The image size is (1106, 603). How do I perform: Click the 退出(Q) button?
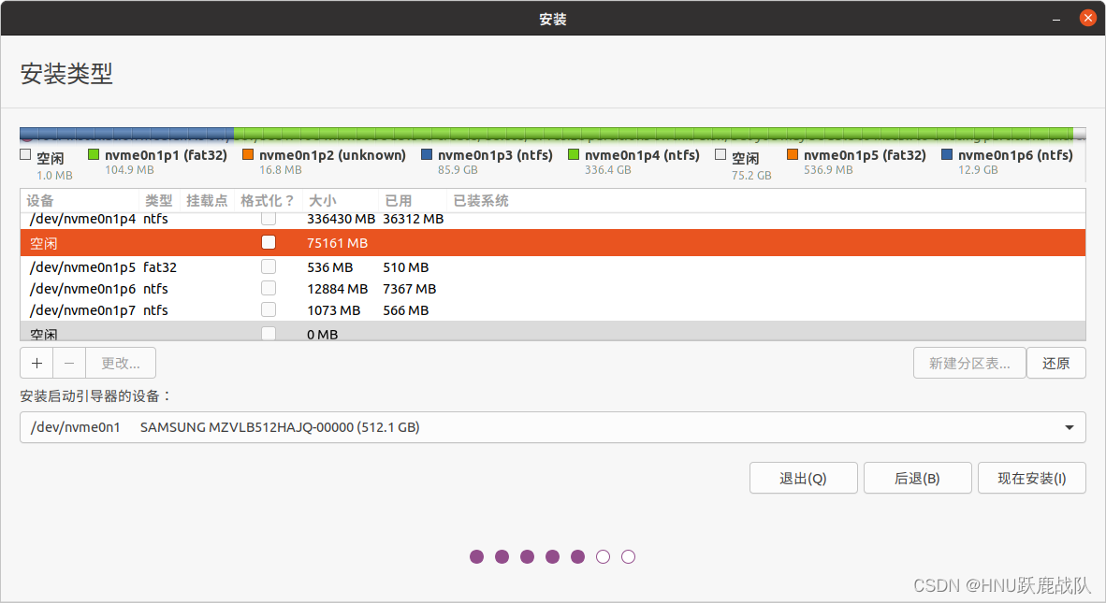pyautogui.click(x=803, y=478)
